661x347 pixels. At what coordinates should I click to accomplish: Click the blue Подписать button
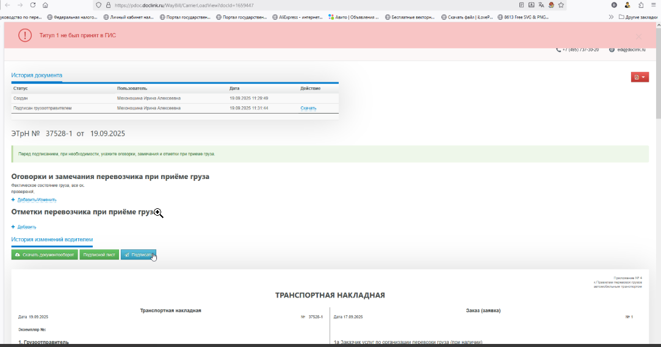pyautogui.click(x=139, y=255)
